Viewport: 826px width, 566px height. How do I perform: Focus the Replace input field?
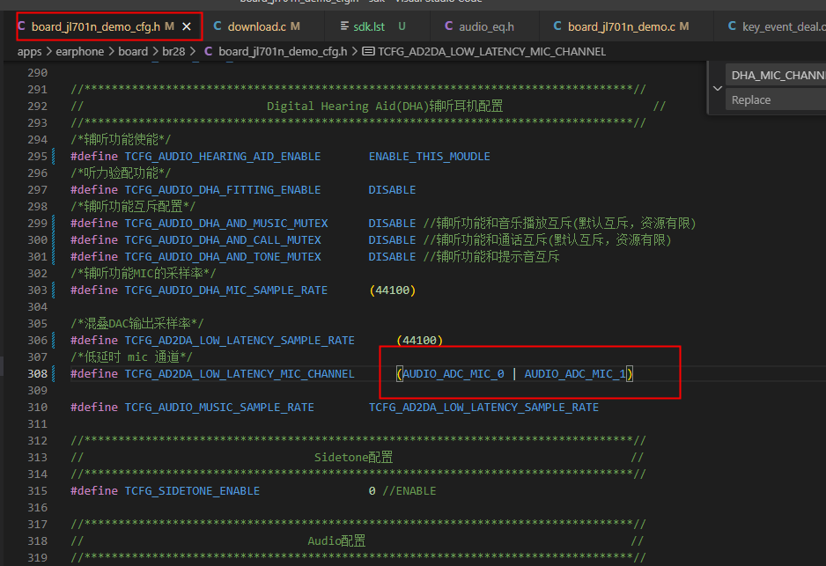click(776, 99)
